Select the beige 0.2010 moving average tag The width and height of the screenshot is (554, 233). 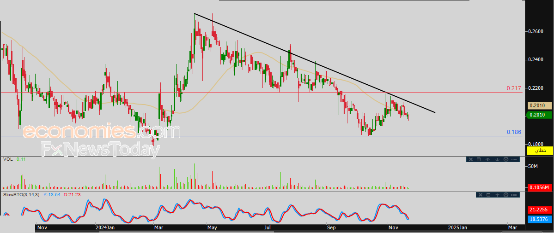[540, 105]
